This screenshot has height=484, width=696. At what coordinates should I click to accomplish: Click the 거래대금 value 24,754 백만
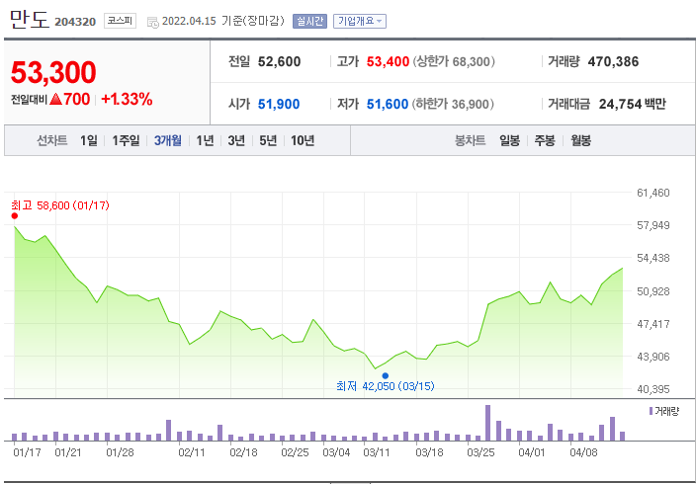tap(633, 105)
